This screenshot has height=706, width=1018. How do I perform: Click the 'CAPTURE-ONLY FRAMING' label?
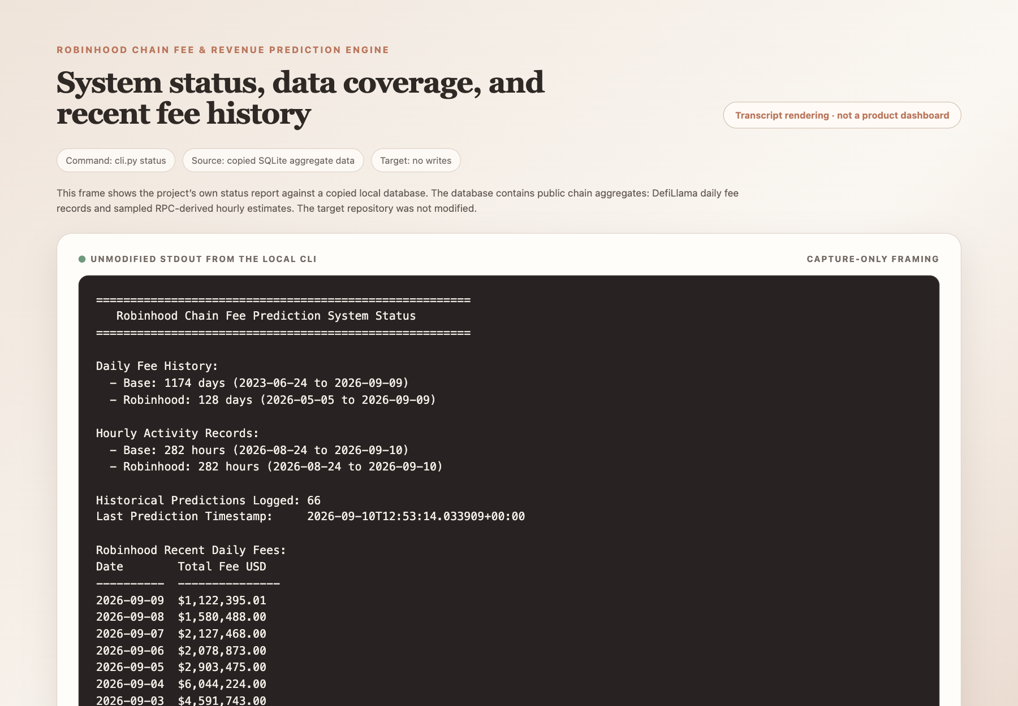pyautogui.click(x=873, y=259)
